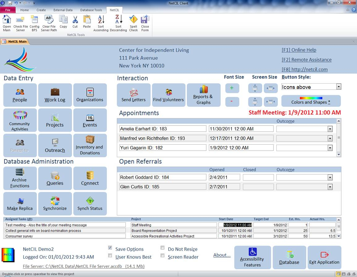Open the Events calendar icon

(x=90, y=120)
